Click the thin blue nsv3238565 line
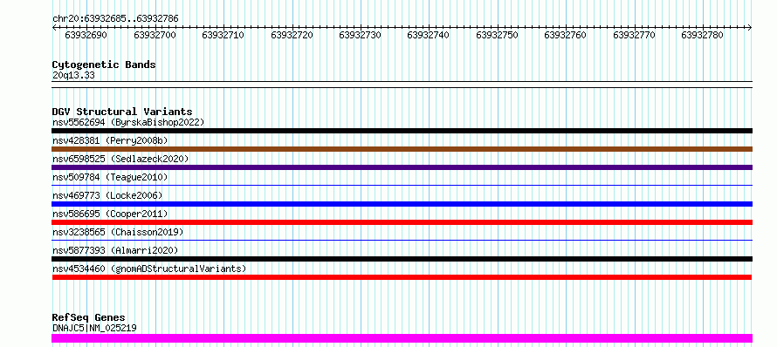The width and height of the screenshot is (777, 347). click(x=402, y=240)
